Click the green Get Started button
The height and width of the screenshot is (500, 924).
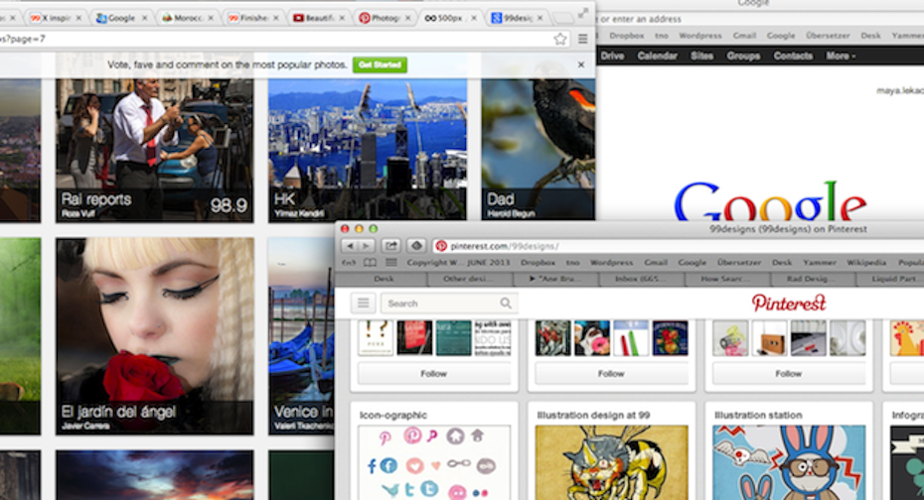click(x=380, y=64)
